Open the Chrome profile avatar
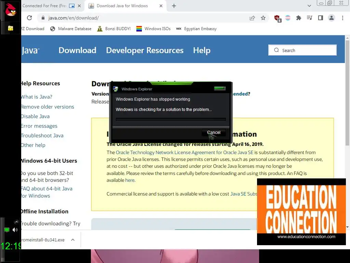The image size is (350, 263). click(x=332, y=18)
